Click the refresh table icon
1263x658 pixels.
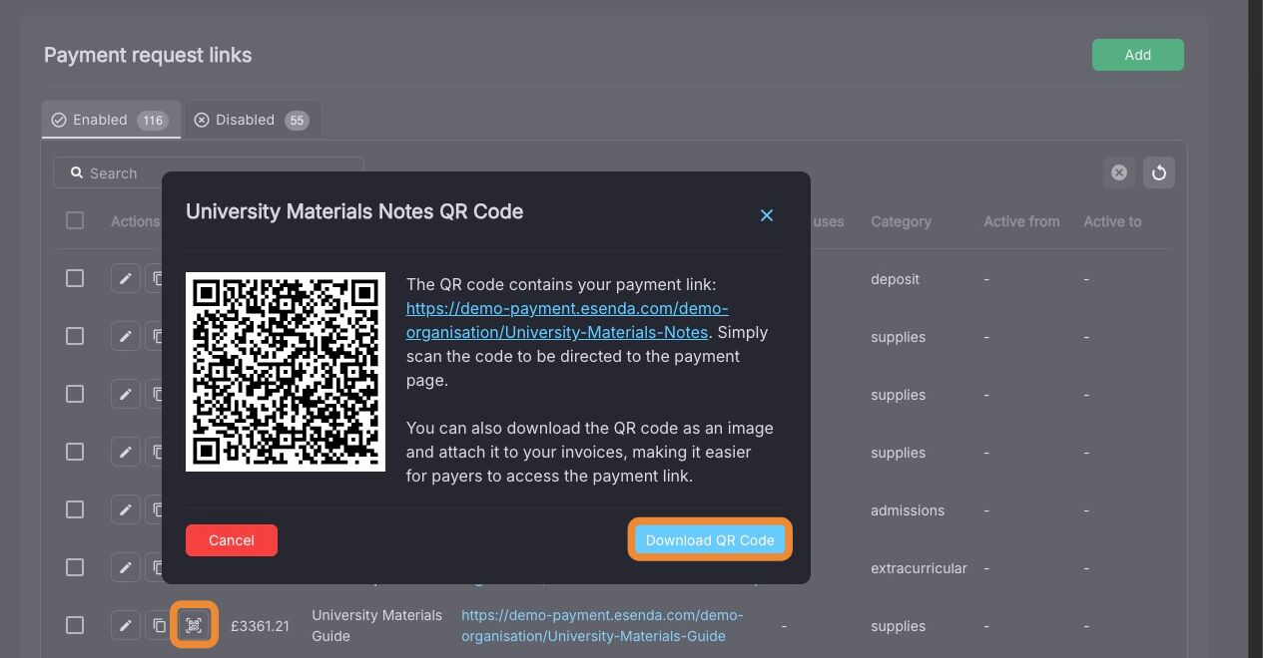pos(1159,172)
